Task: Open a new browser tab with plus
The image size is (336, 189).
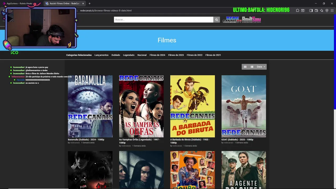Action: (x=90, y=3)
